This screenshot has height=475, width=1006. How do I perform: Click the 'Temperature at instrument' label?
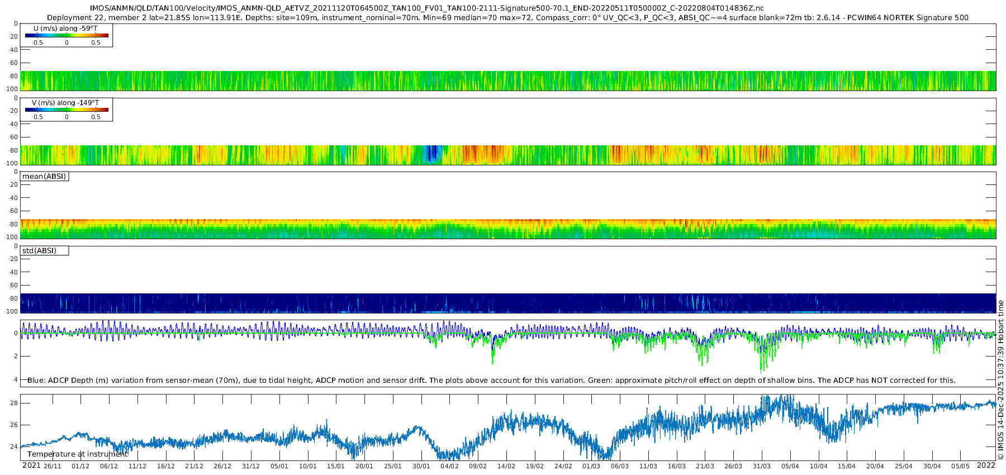point(77,454)
